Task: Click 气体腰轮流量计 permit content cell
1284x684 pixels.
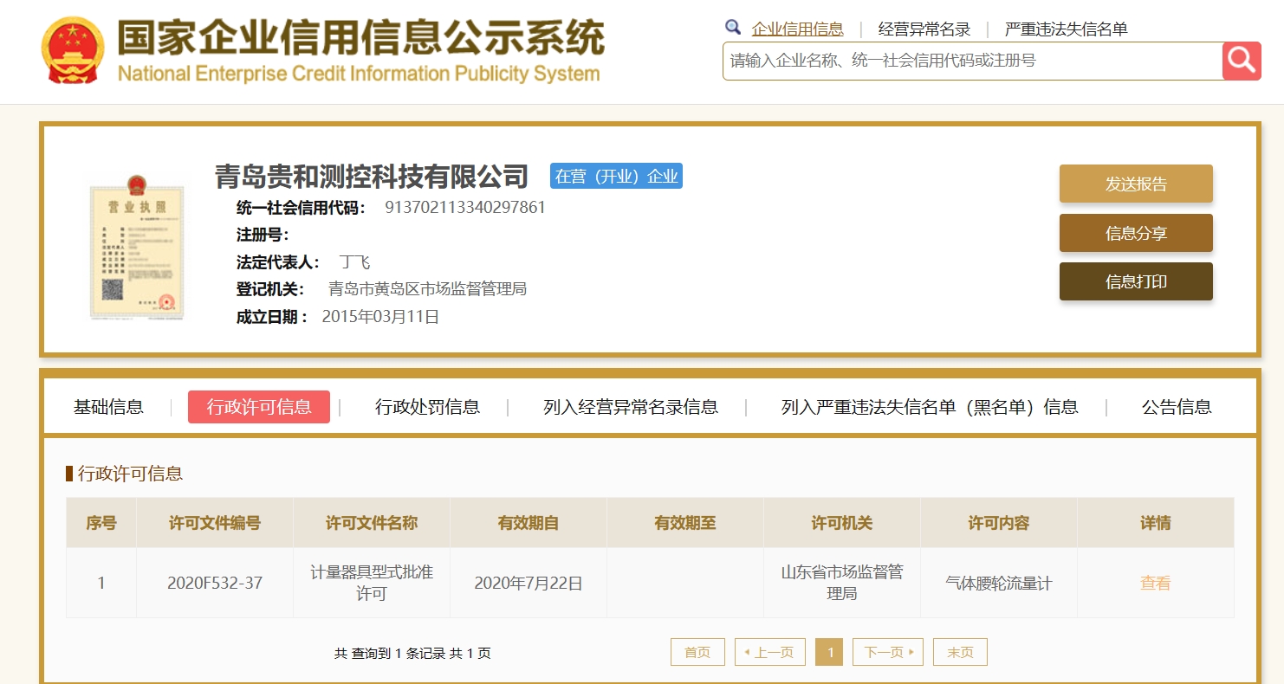Action: (998, 584)
